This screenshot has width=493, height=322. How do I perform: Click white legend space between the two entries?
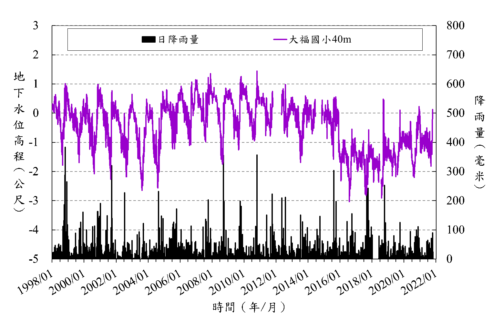click(236, 40)
